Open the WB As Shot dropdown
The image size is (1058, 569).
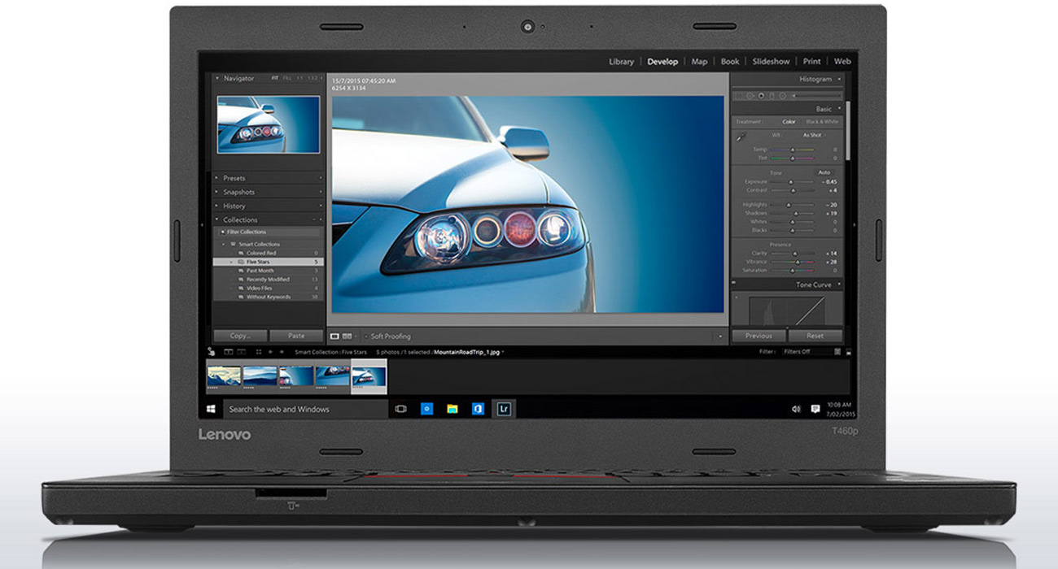pyautogui.click(x=814, y=135)
